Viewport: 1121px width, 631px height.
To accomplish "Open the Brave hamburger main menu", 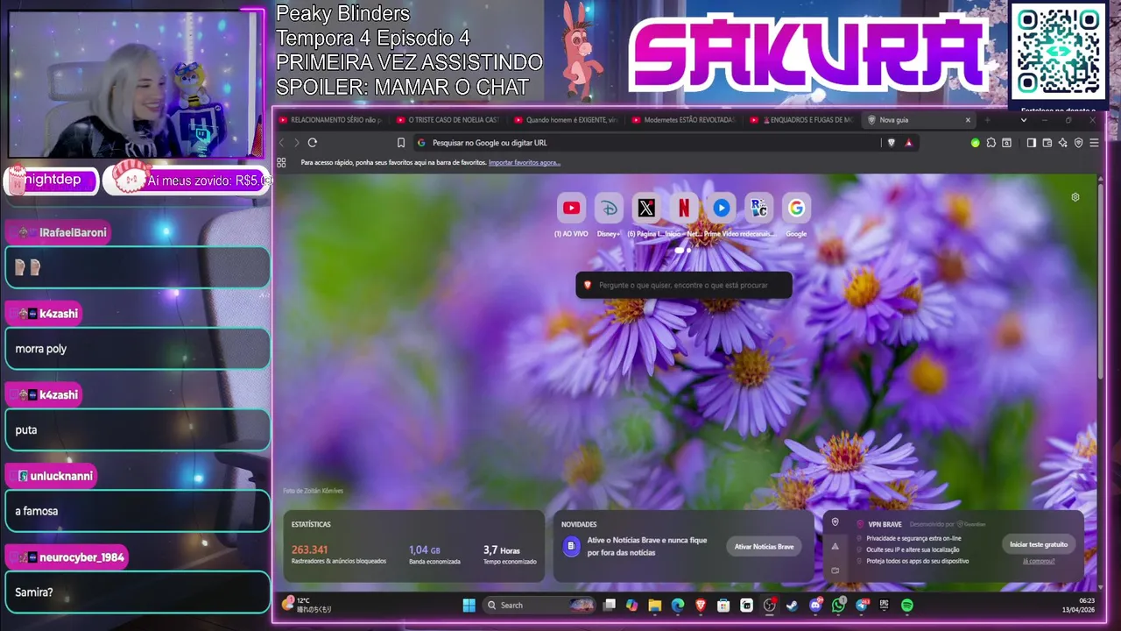I will pyautogui.click(x=1095, y=143).
